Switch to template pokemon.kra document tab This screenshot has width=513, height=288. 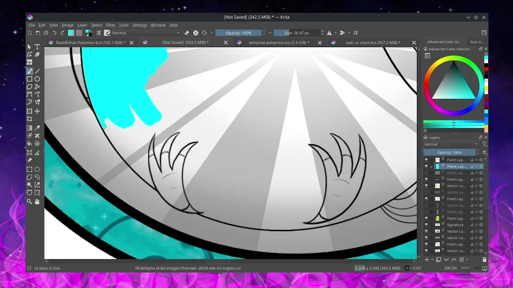pos(279,42)
